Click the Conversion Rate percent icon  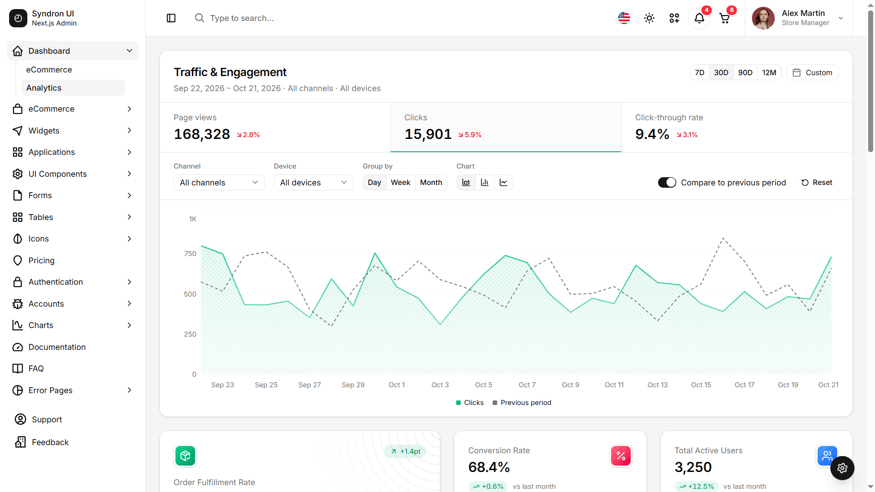tap(621, 456)
